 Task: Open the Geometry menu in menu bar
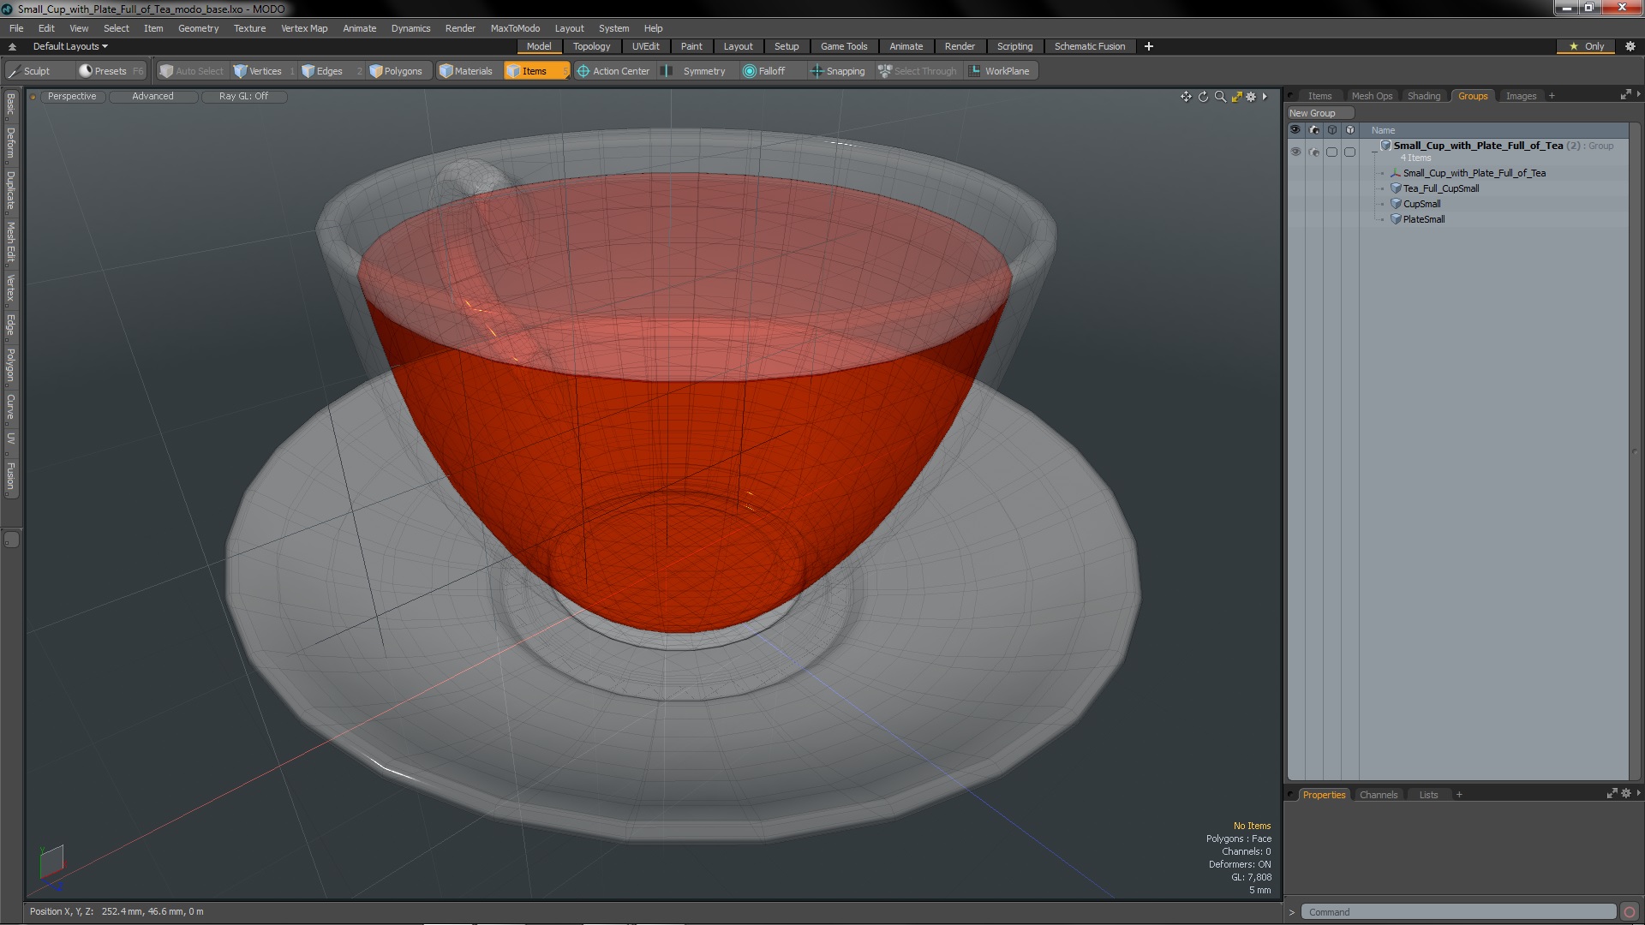198,28
